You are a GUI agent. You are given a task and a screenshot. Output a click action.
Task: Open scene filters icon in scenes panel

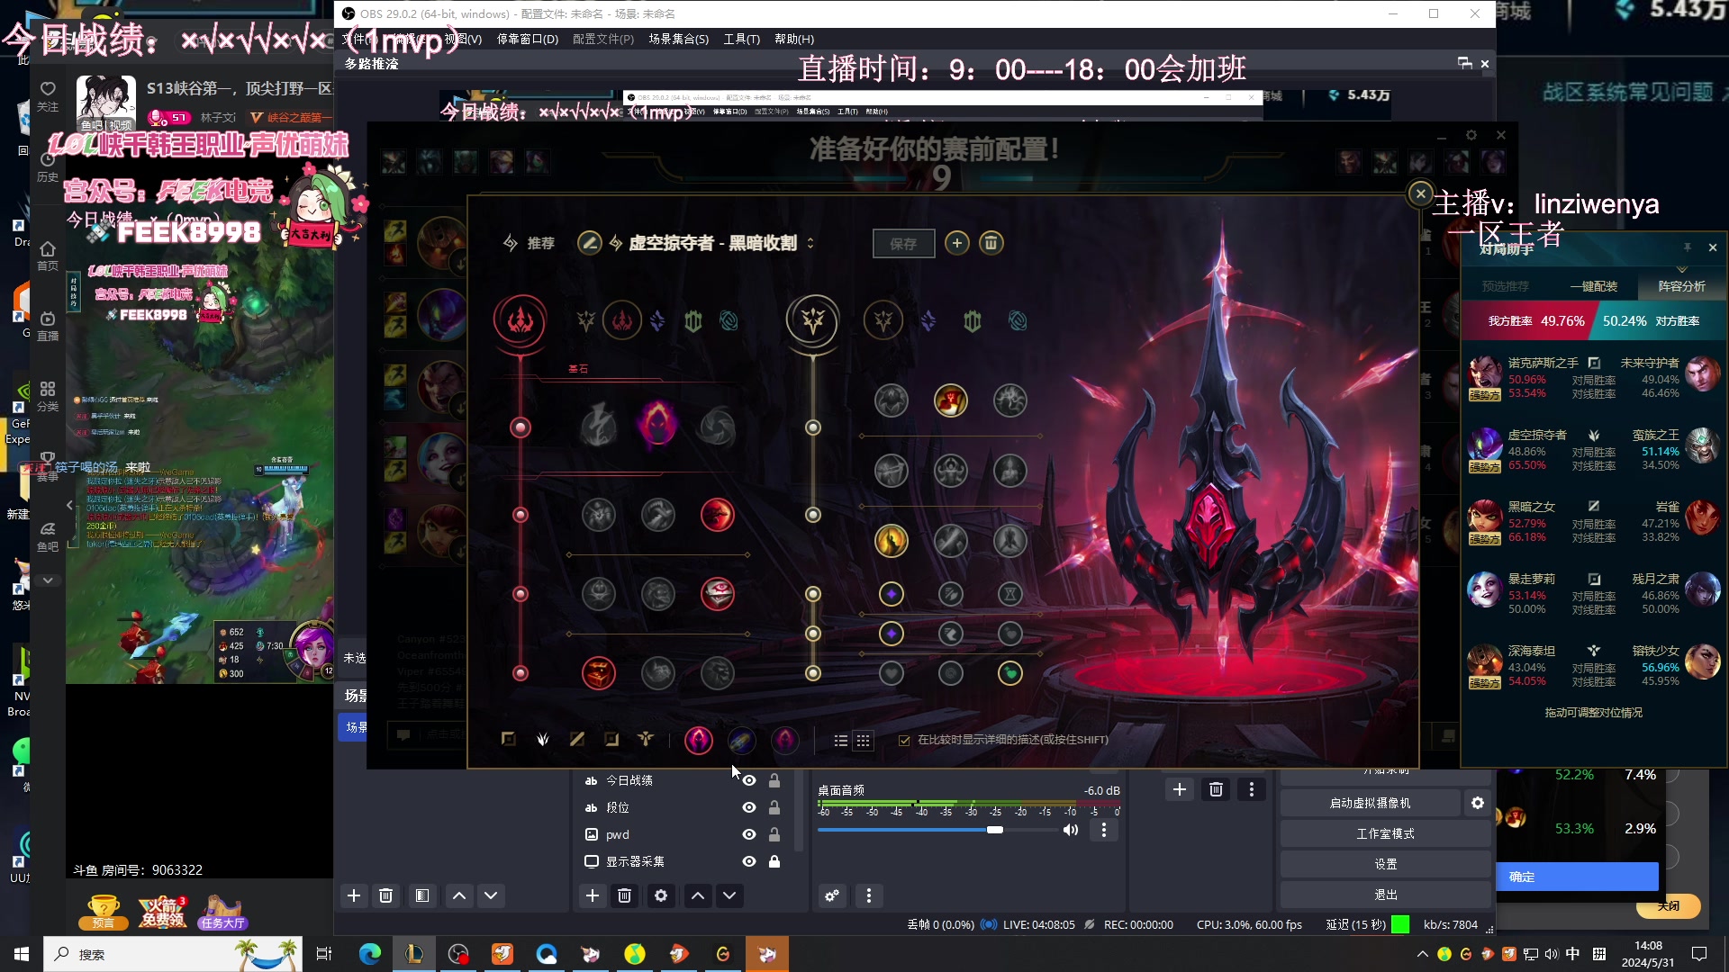coord(421,895)
